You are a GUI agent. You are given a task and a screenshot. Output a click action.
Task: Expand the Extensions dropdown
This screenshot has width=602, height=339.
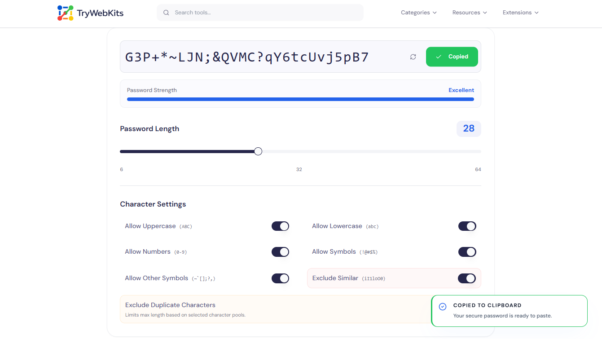coord(520,13)
